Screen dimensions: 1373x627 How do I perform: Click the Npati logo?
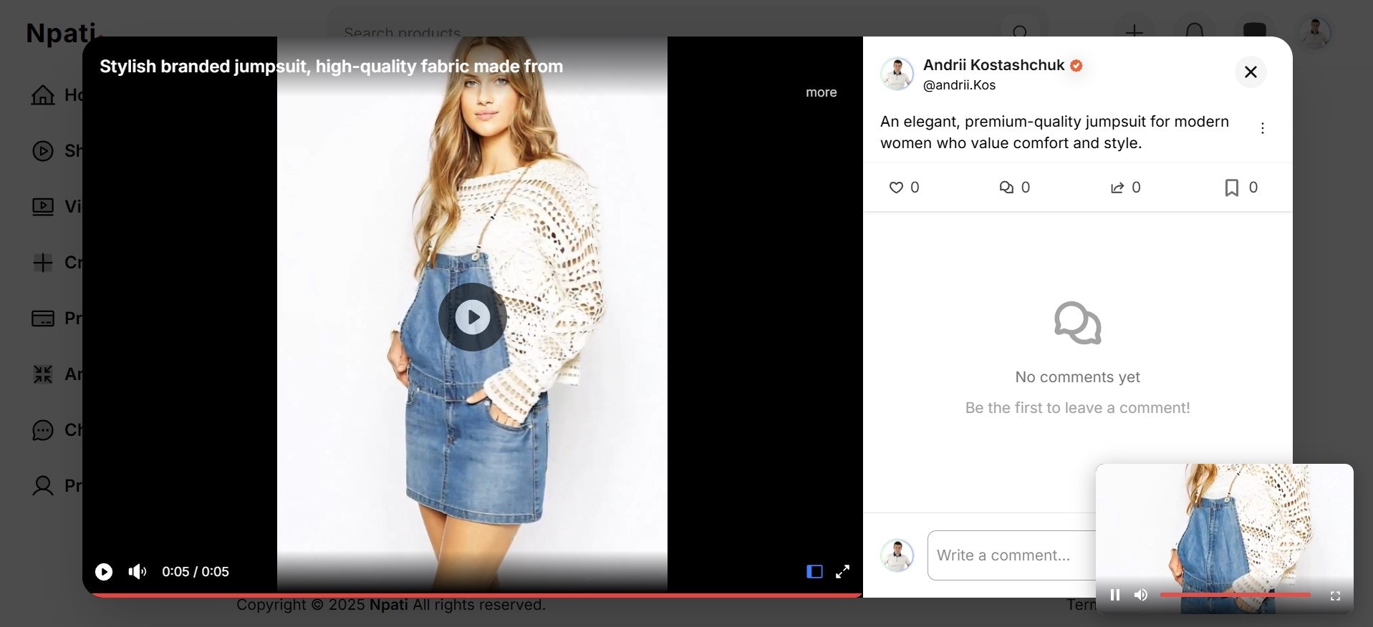point(63,33)
